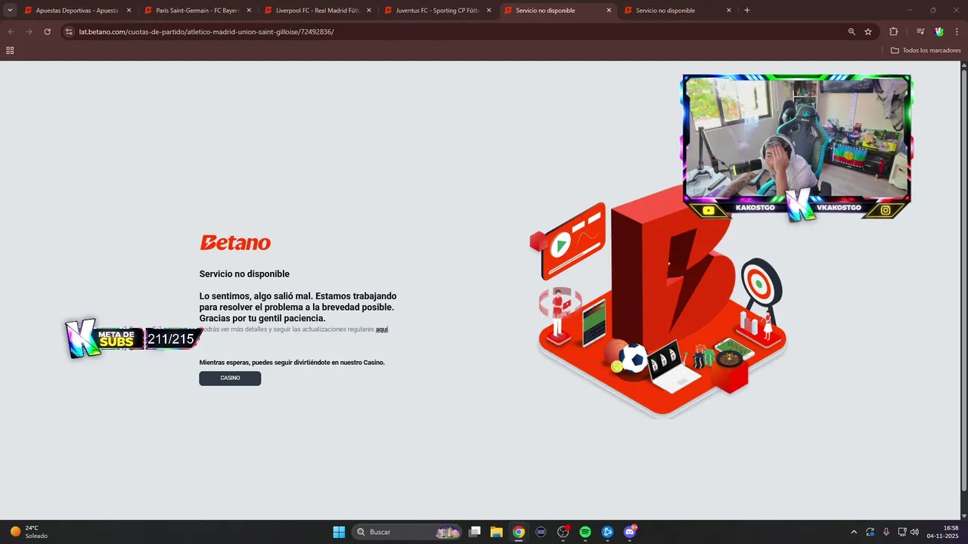
Task: Open the volume speaker tray icon
Action: coord(914,532)
